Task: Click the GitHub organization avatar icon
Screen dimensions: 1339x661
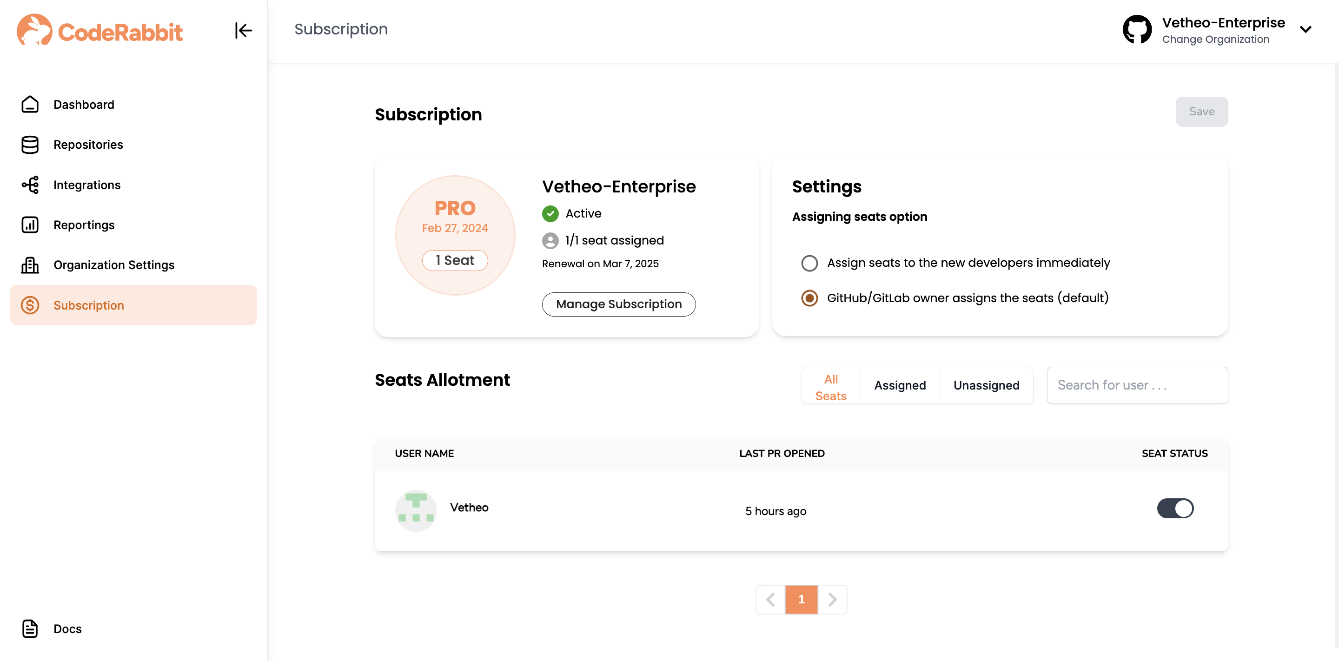Action: coord(1137,29)
